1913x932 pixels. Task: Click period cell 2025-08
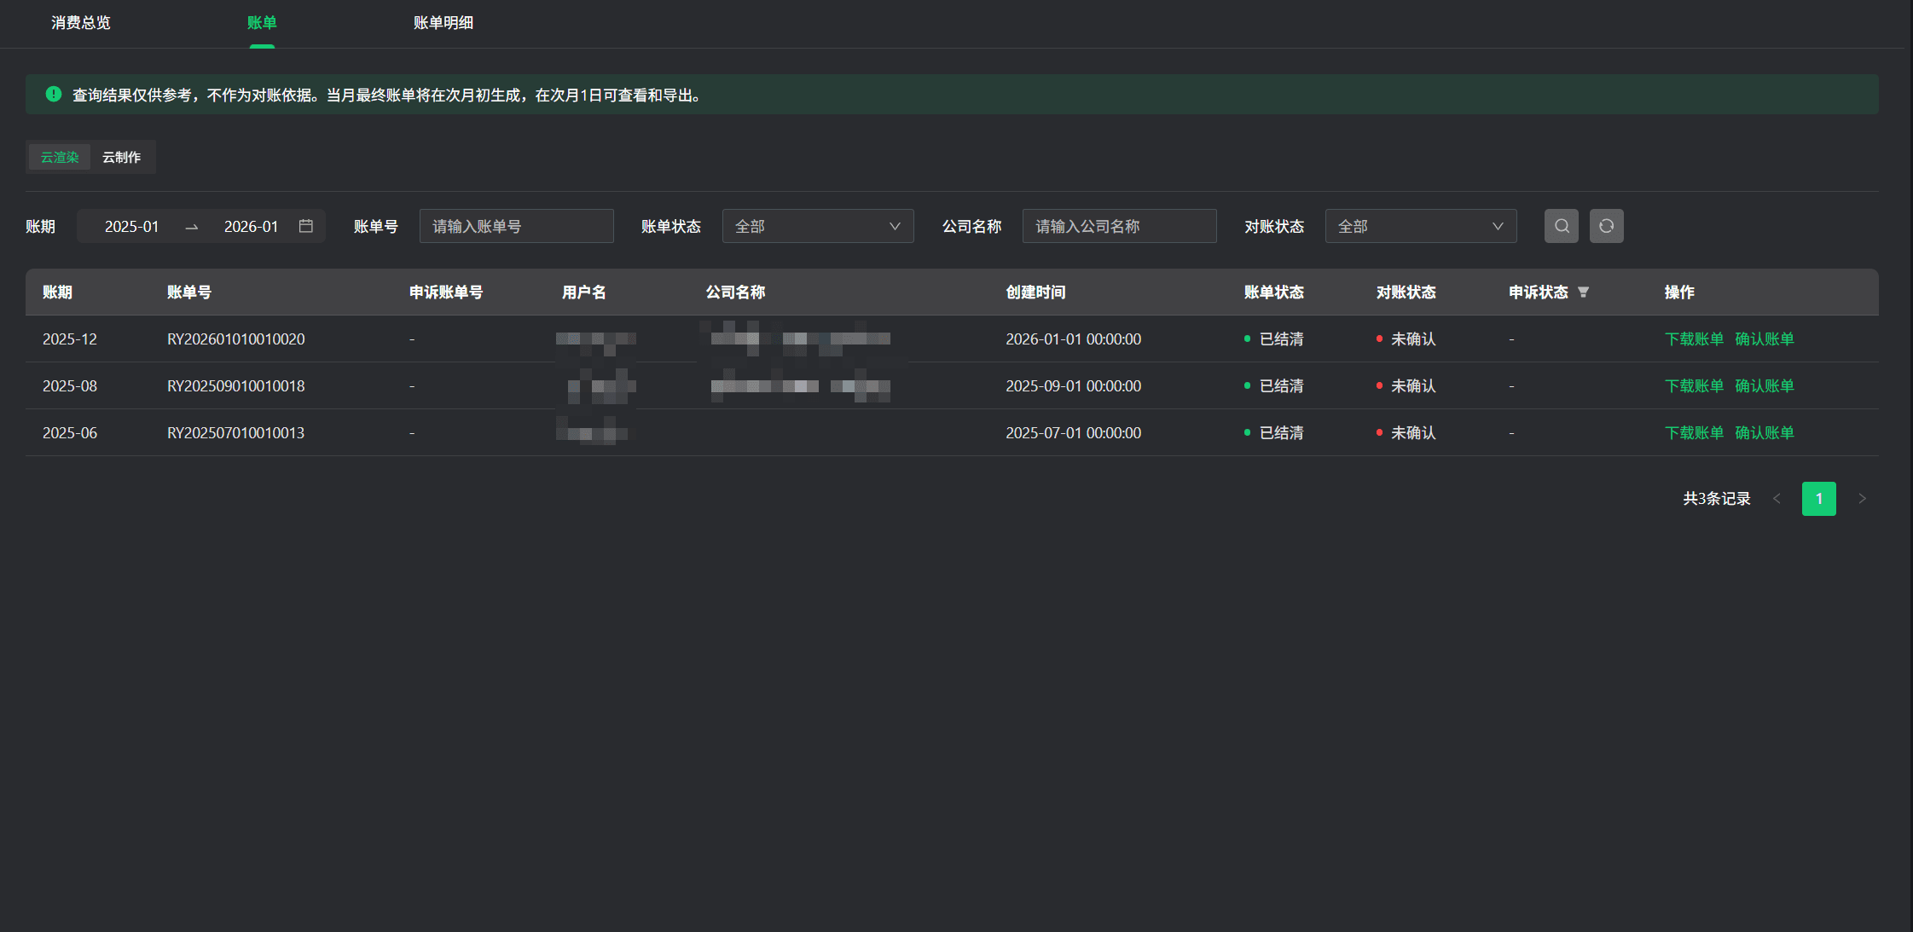[70, 386]
